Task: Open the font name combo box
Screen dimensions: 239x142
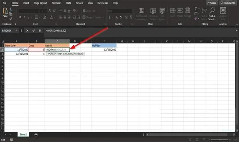Action: [29, 11]
